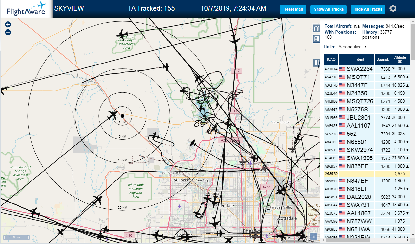This screenshot has width=415, height=244.
Task: Sort table by Altitude (ft) column header
Action: (400, 59)
